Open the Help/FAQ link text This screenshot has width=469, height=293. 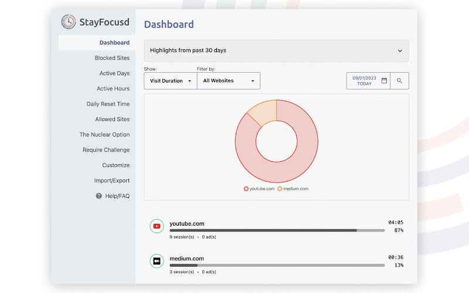pos(117,196)
